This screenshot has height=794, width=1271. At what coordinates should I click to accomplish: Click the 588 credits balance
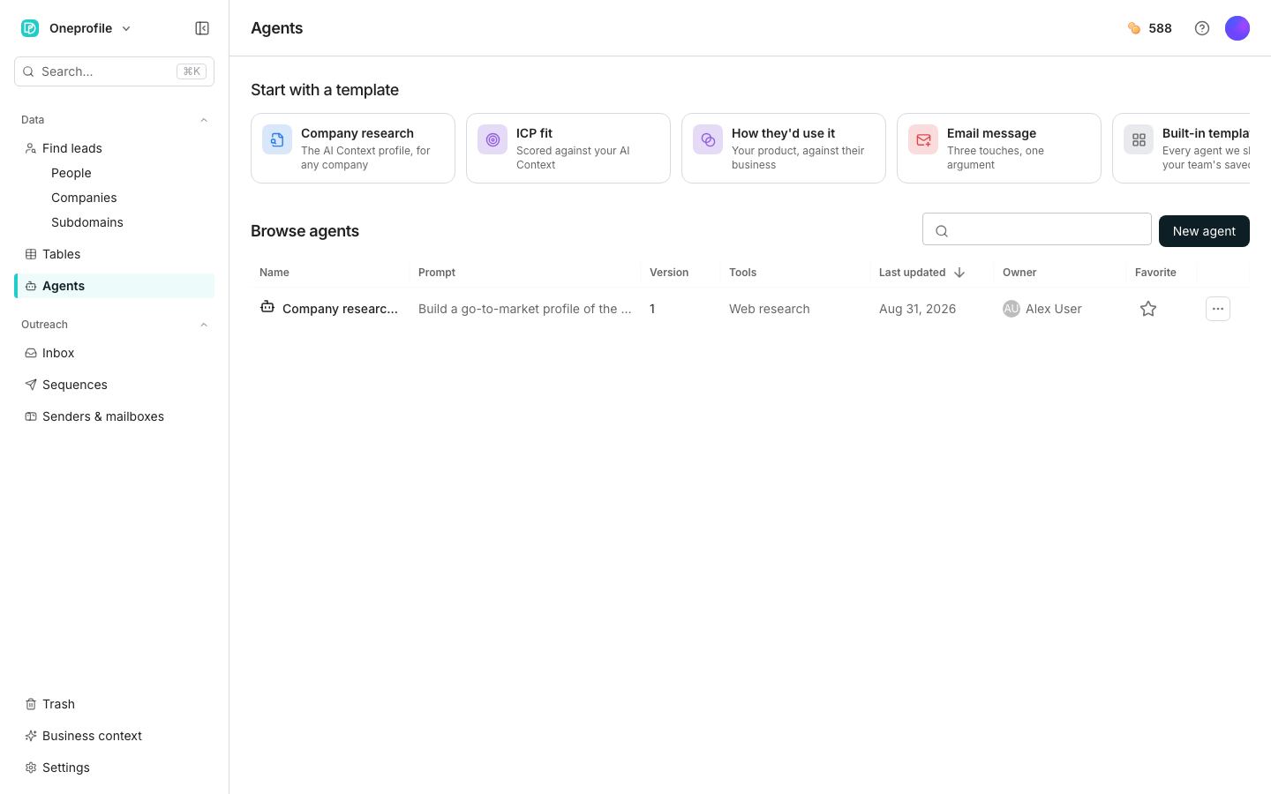[1160, 28]
